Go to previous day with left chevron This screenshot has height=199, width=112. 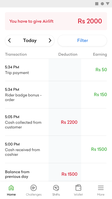coord(9,40)
